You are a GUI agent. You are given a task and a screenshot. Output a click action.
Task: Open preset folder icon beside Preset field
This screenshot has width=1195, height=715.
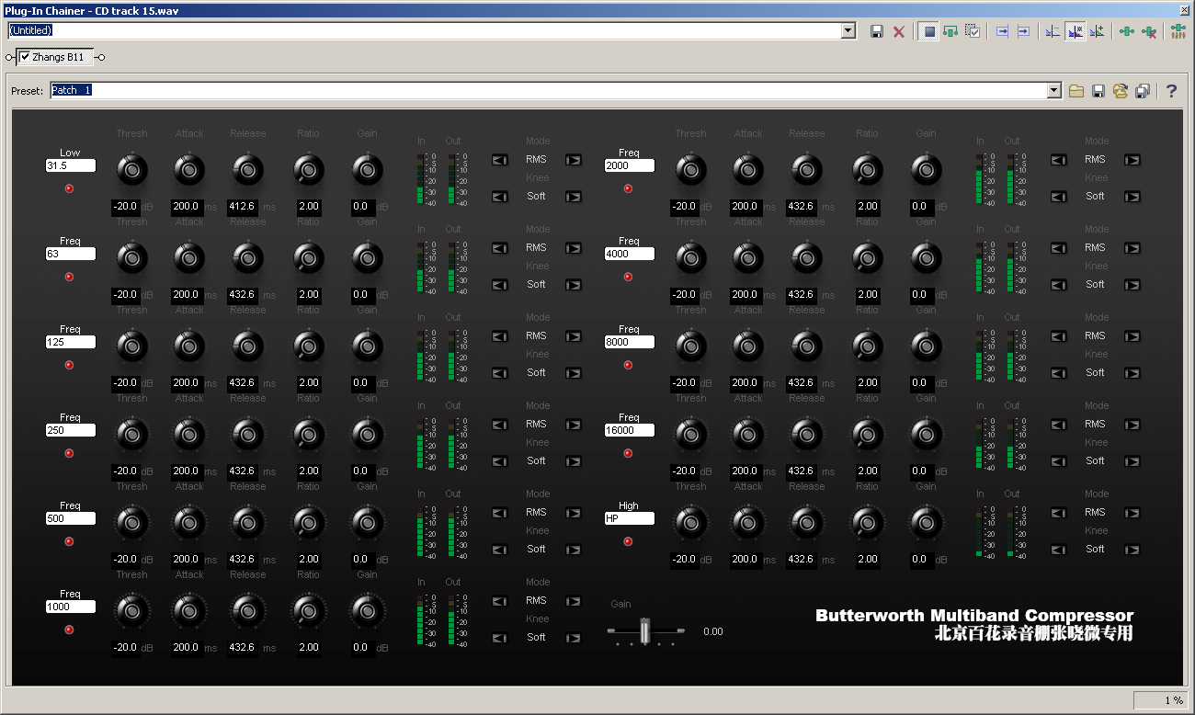coord(1076,90)
